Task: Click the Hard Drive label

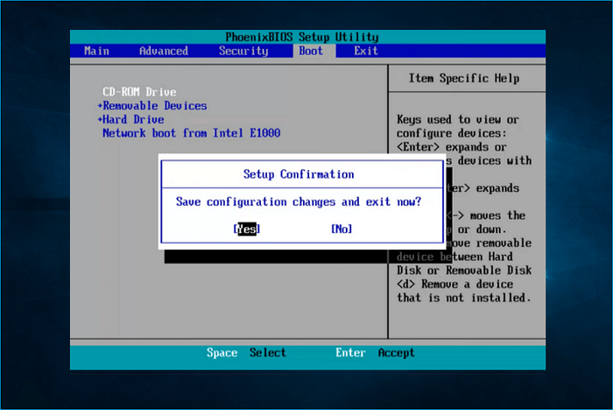Action: (x=133, y=119)
